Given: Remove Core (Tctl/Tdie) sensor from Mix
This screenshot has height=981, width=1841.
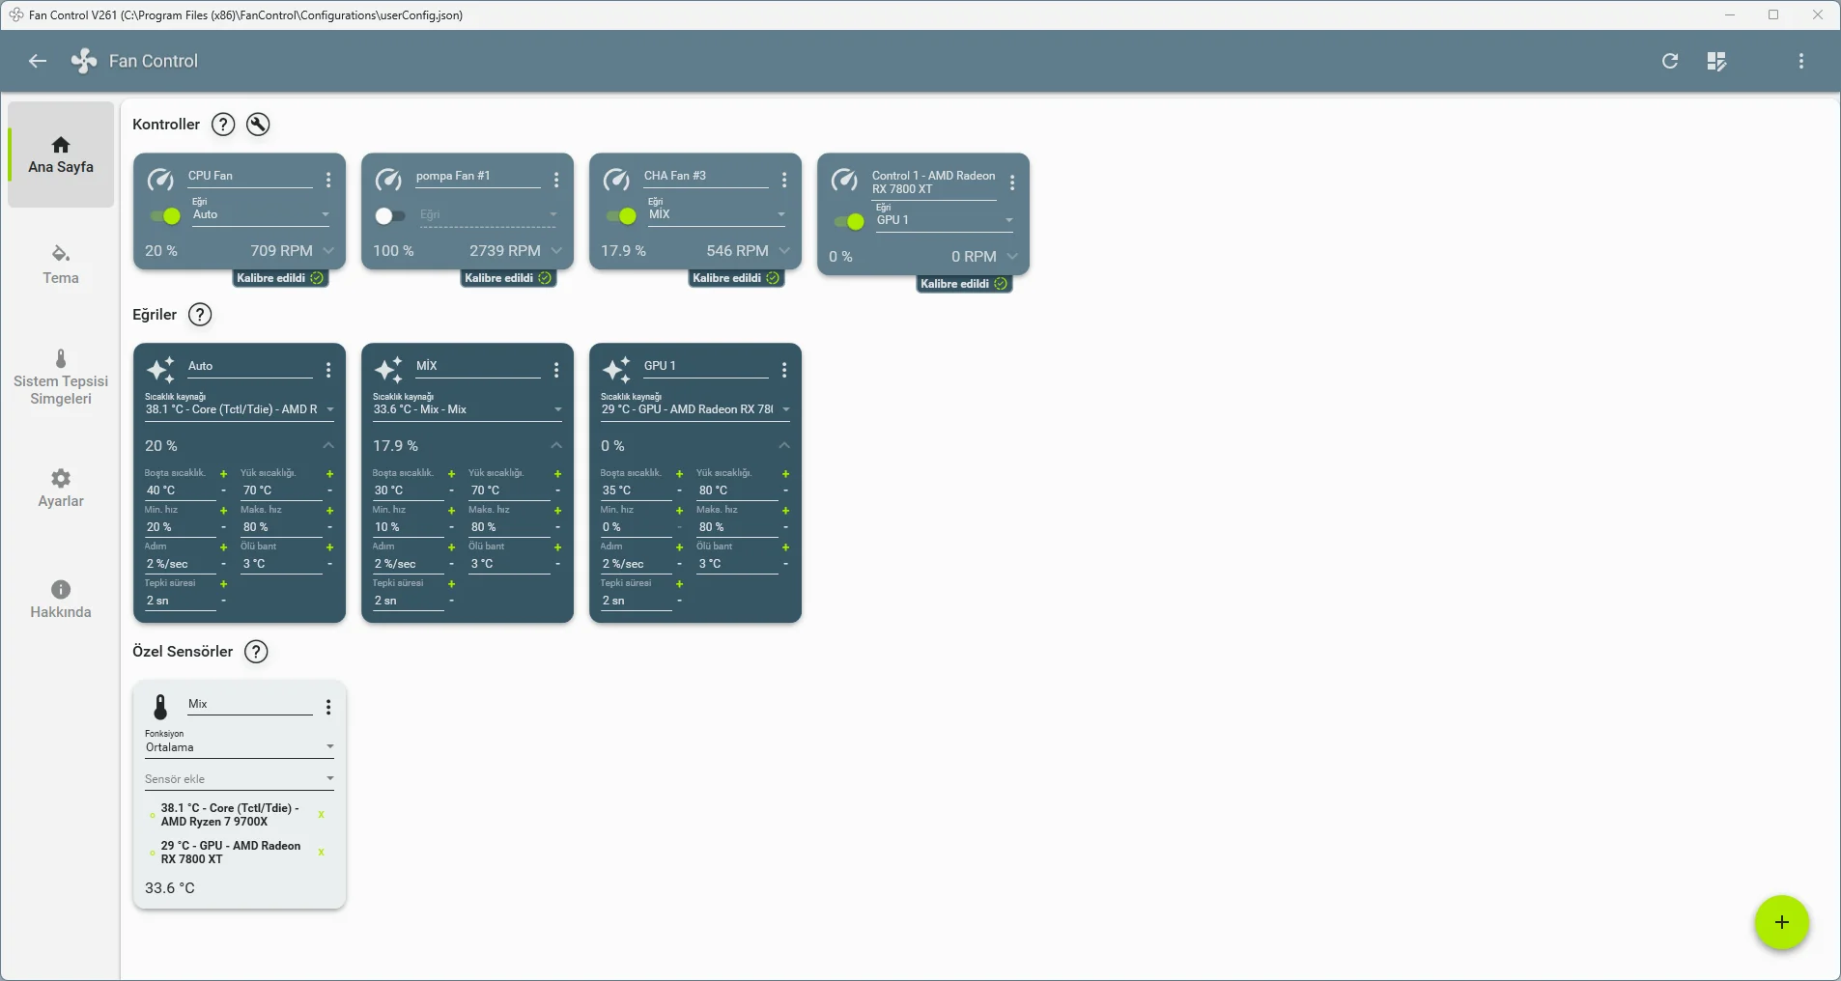Looking at the screenshot, I should (x=321, y=815).
